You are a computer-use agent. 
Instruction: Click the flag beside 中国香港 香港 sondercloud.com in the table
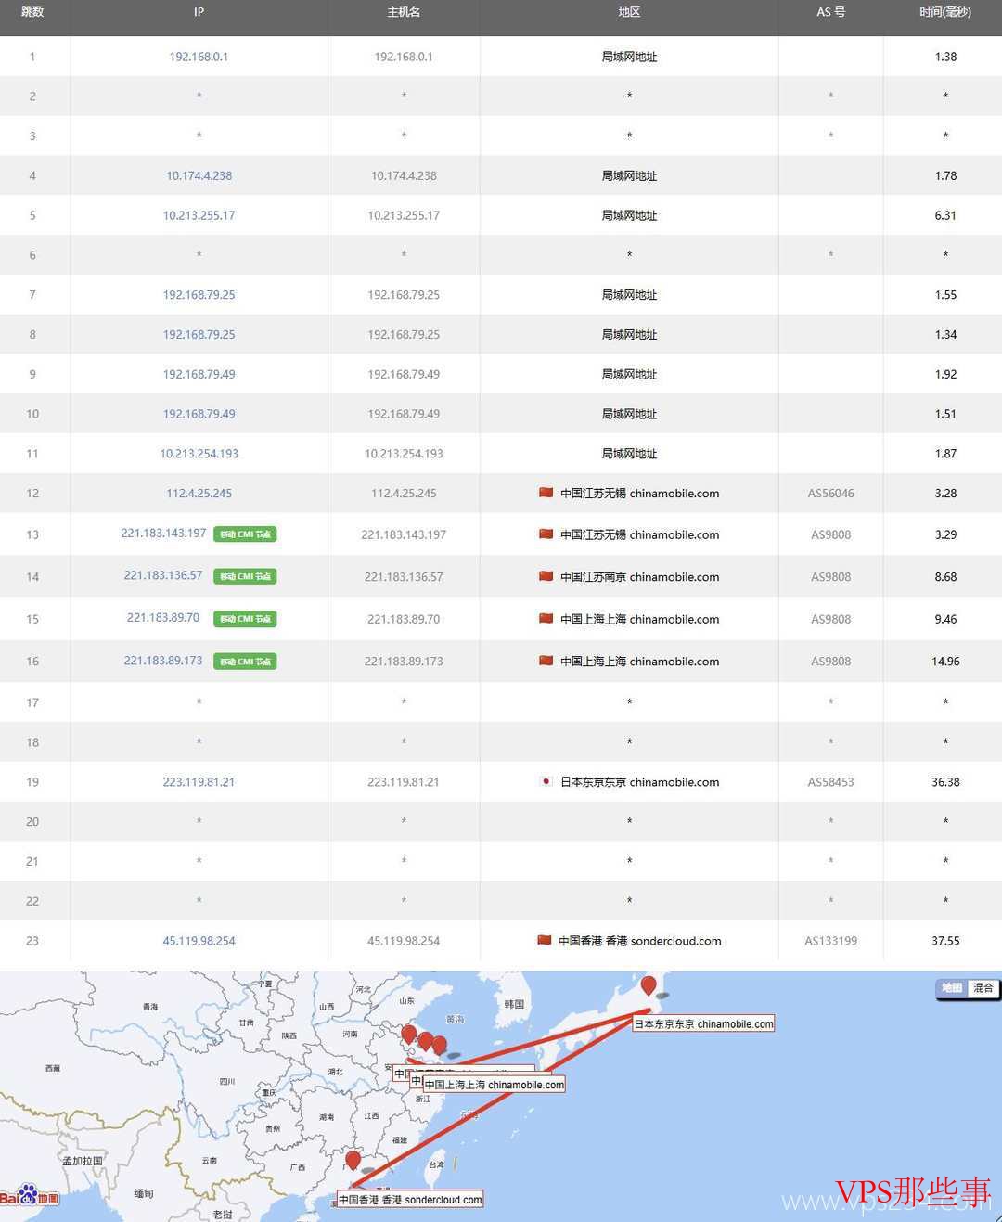tap(545, 940)
